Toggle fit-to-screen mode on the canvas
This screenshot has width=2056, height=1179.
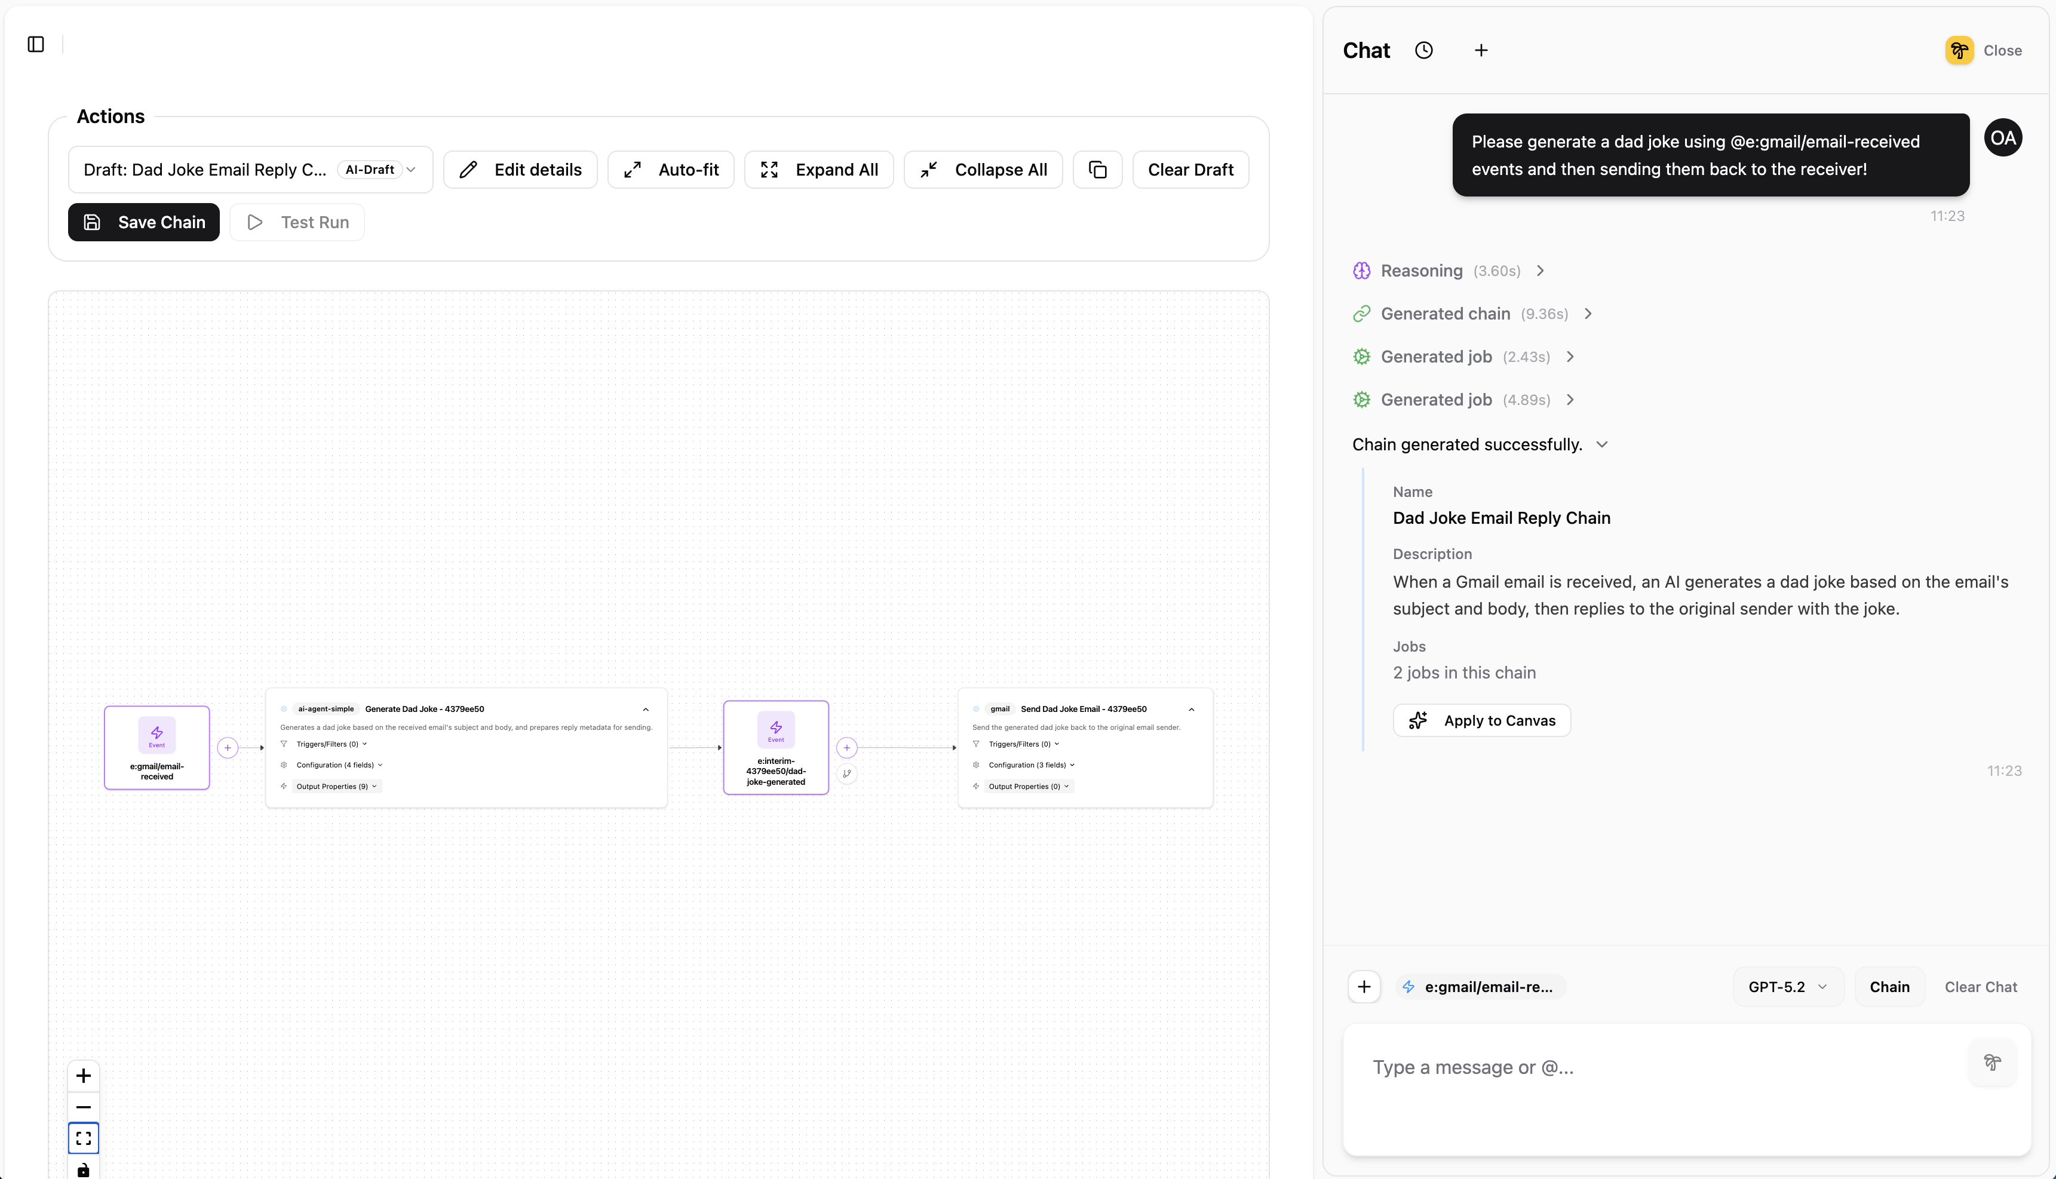click(82, 1138)
